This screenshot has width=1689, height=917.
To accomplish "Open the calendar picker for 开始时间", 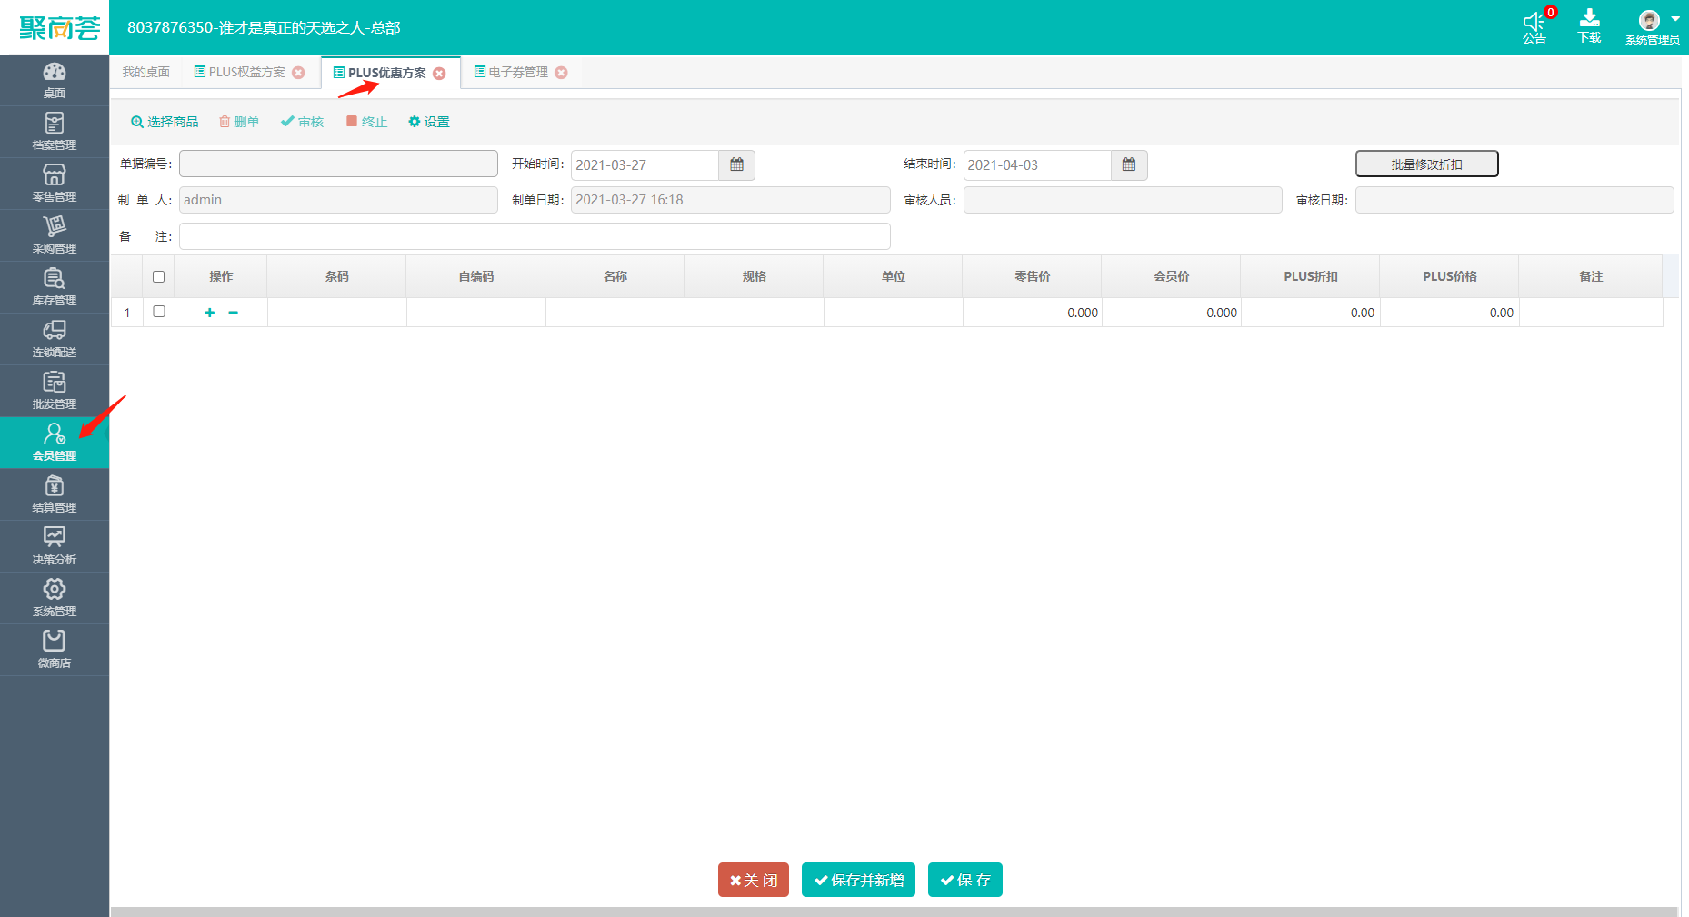I will click(x=736, y=164).
